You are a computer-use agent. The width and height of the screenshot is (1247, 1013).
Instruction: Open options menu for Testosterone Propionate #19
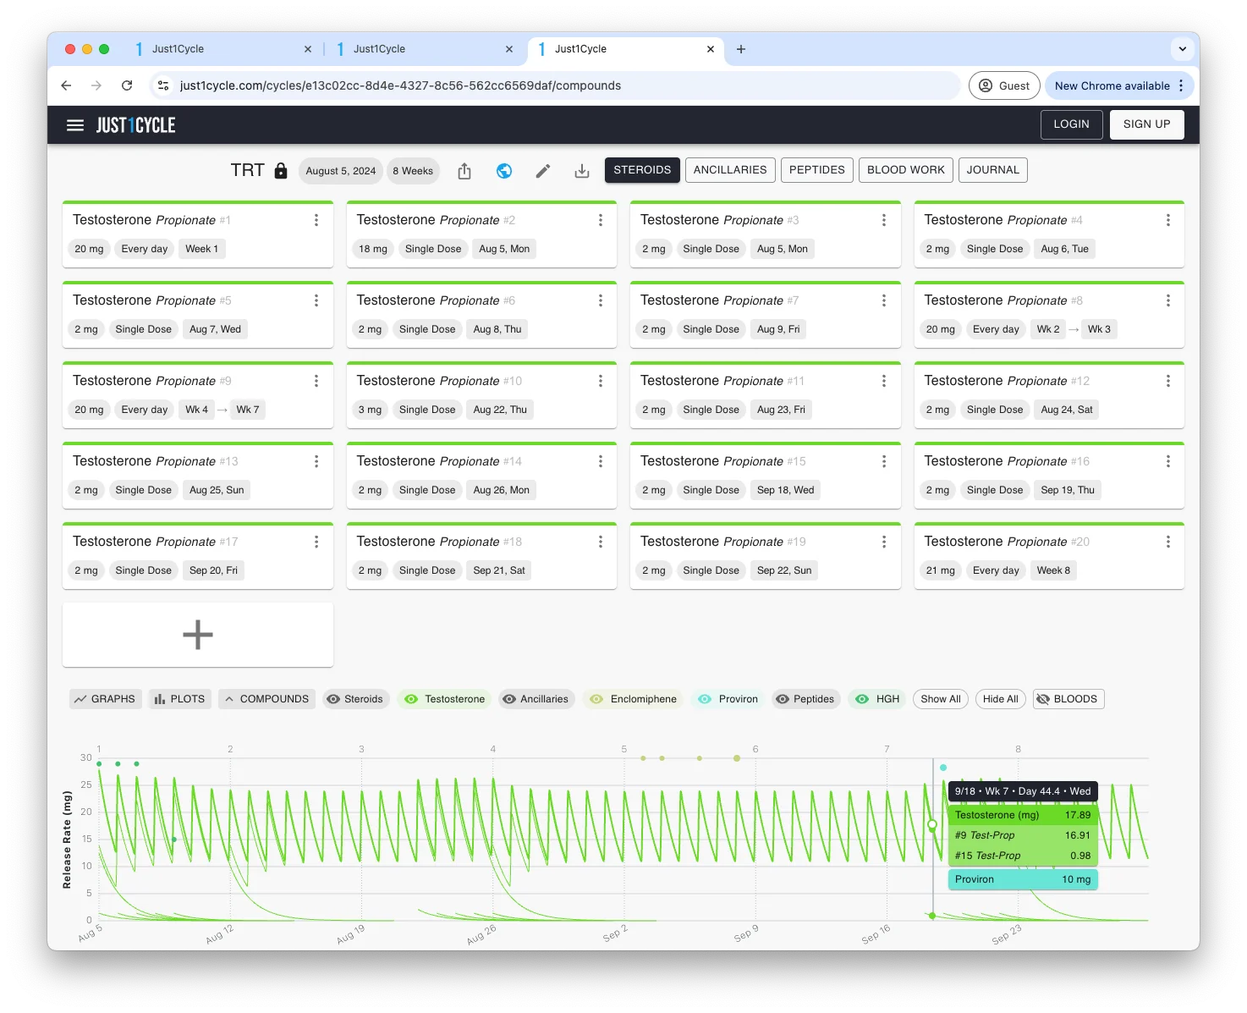click(884, 542)
